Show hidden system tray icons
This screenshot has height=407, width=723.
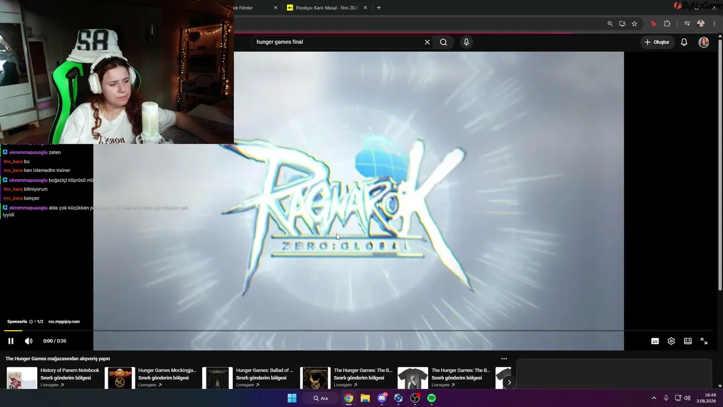coord(654,398)
